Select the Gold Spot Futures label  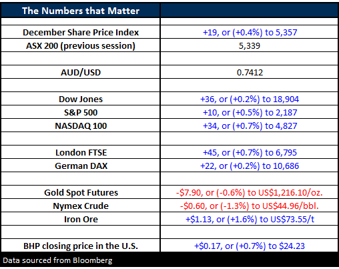tap(81, 193)
